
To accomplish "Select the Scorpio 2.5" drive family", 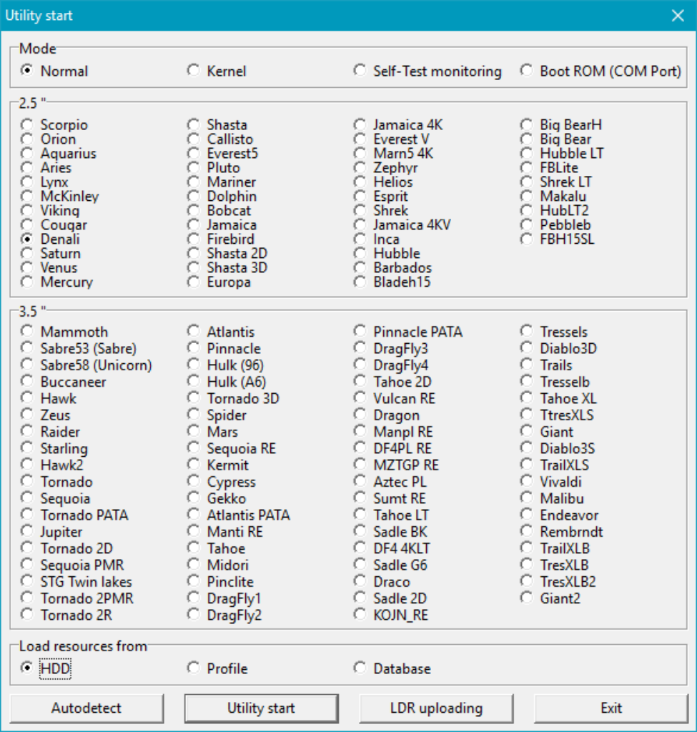I will pos(27,124).
